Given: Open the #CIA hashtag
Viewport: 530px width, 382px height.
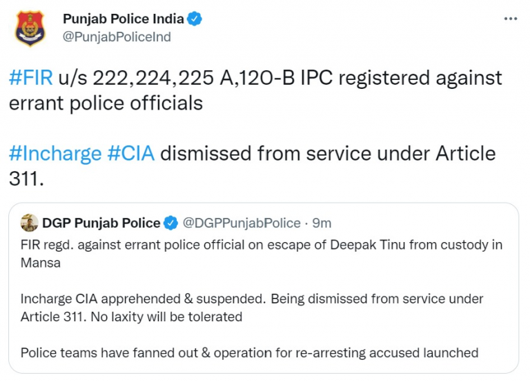Looking at the screenshot, I should point(131,152).
